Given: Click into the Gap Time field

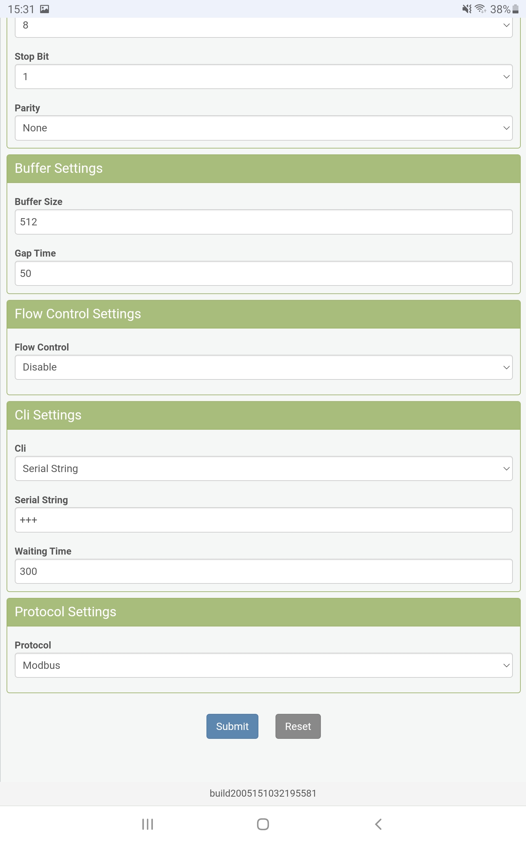Looking at the screenshot, I should [x=263, y=273].
